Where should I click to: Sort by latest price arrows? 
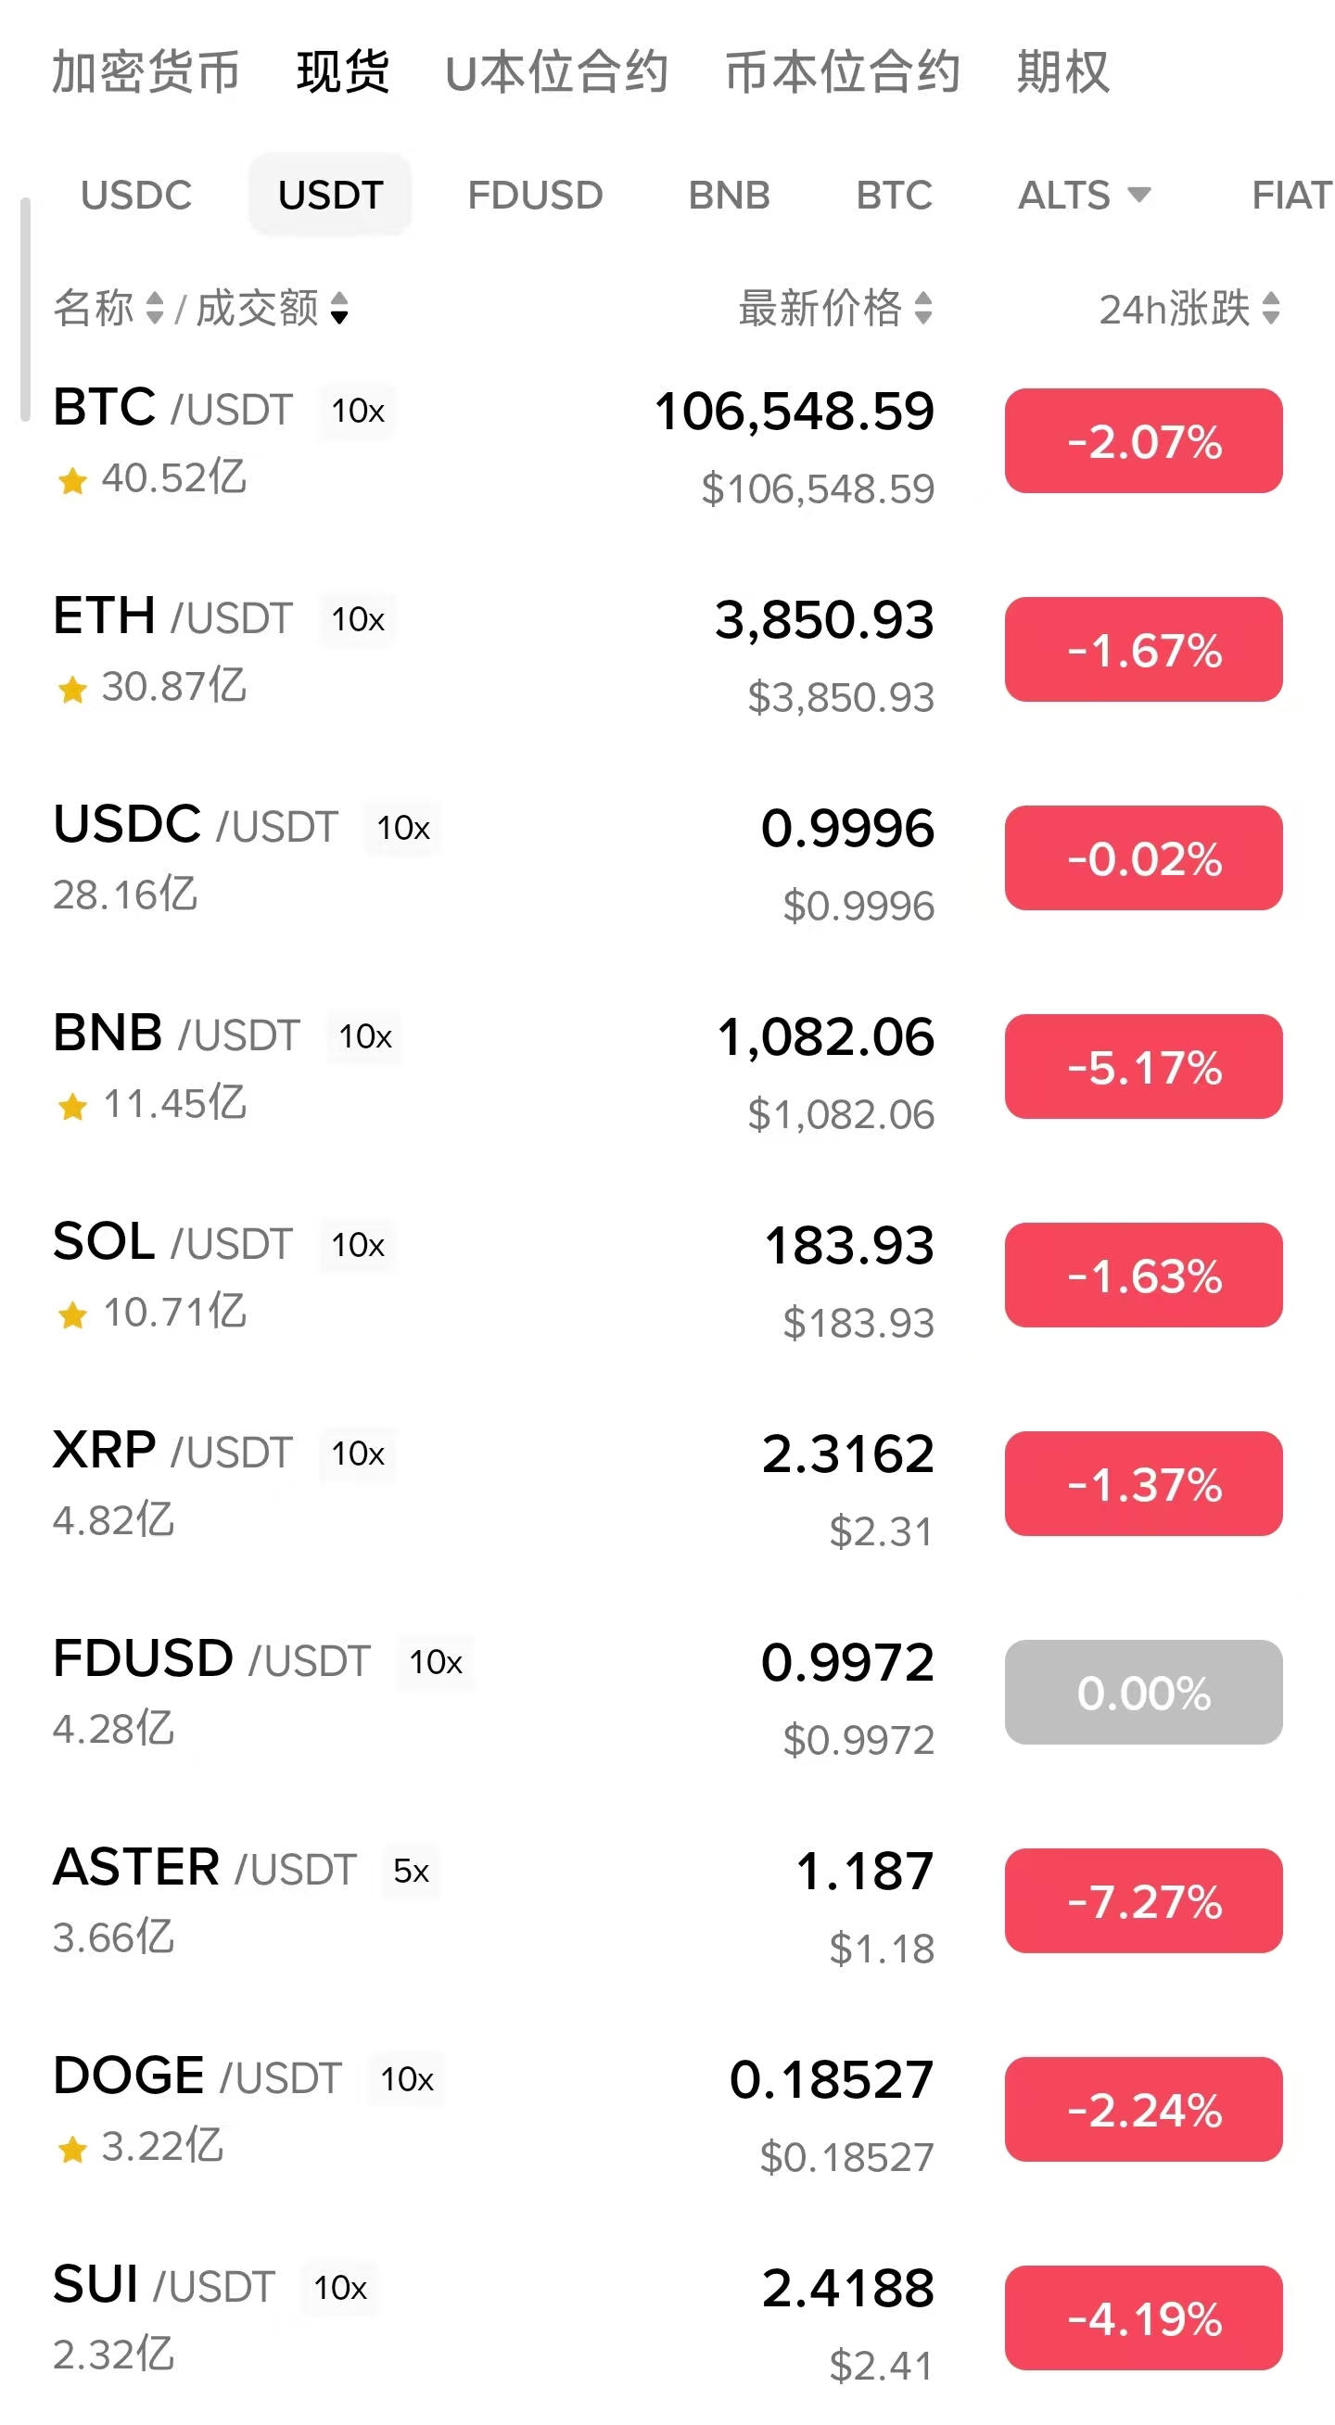pos(923,308)
